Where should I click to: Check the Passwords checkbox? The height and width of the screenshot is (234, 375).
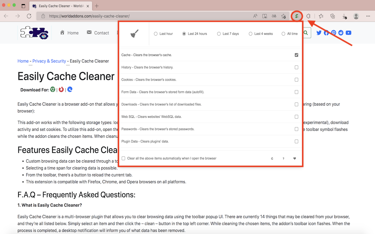point(296,129)
